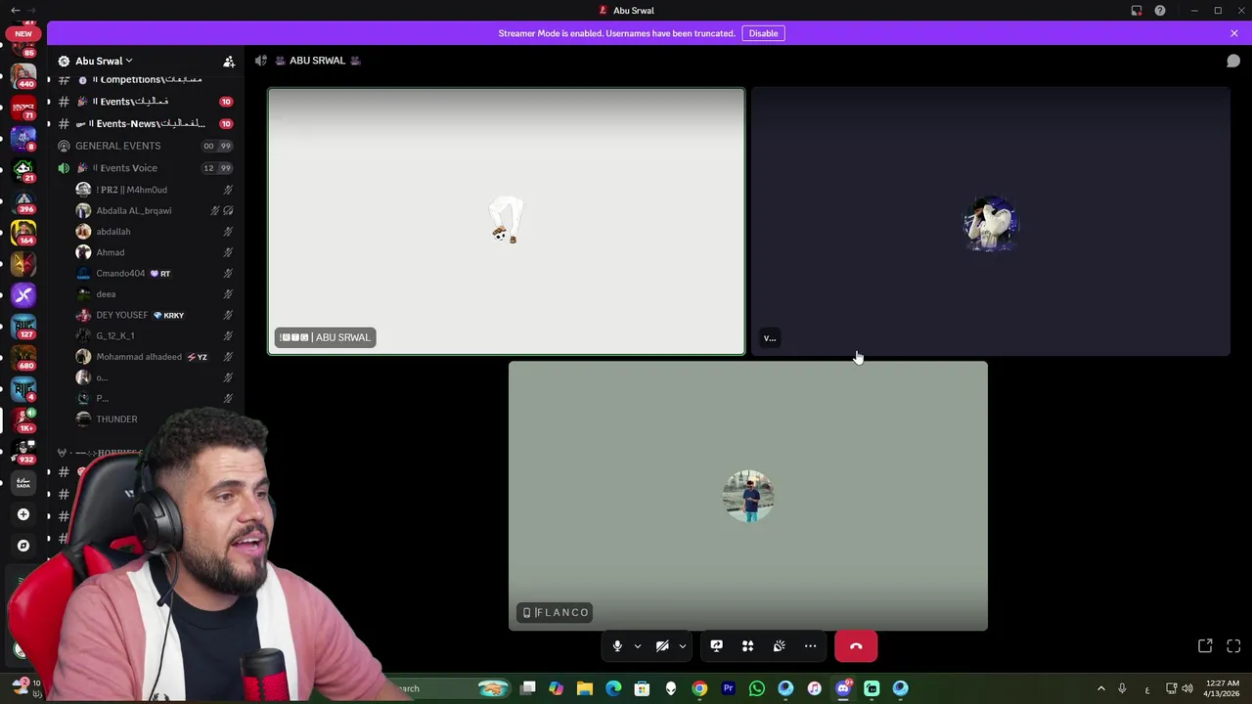Image resolution: width=1252 pixels, height=704 pixels.
Task: Toggle microphone mute in call controls
Action: [617, 646]
